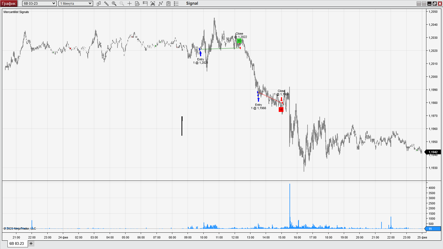Open the Data Box icon
The height and width of the screenshot is (249, 443).
(137, 4)
